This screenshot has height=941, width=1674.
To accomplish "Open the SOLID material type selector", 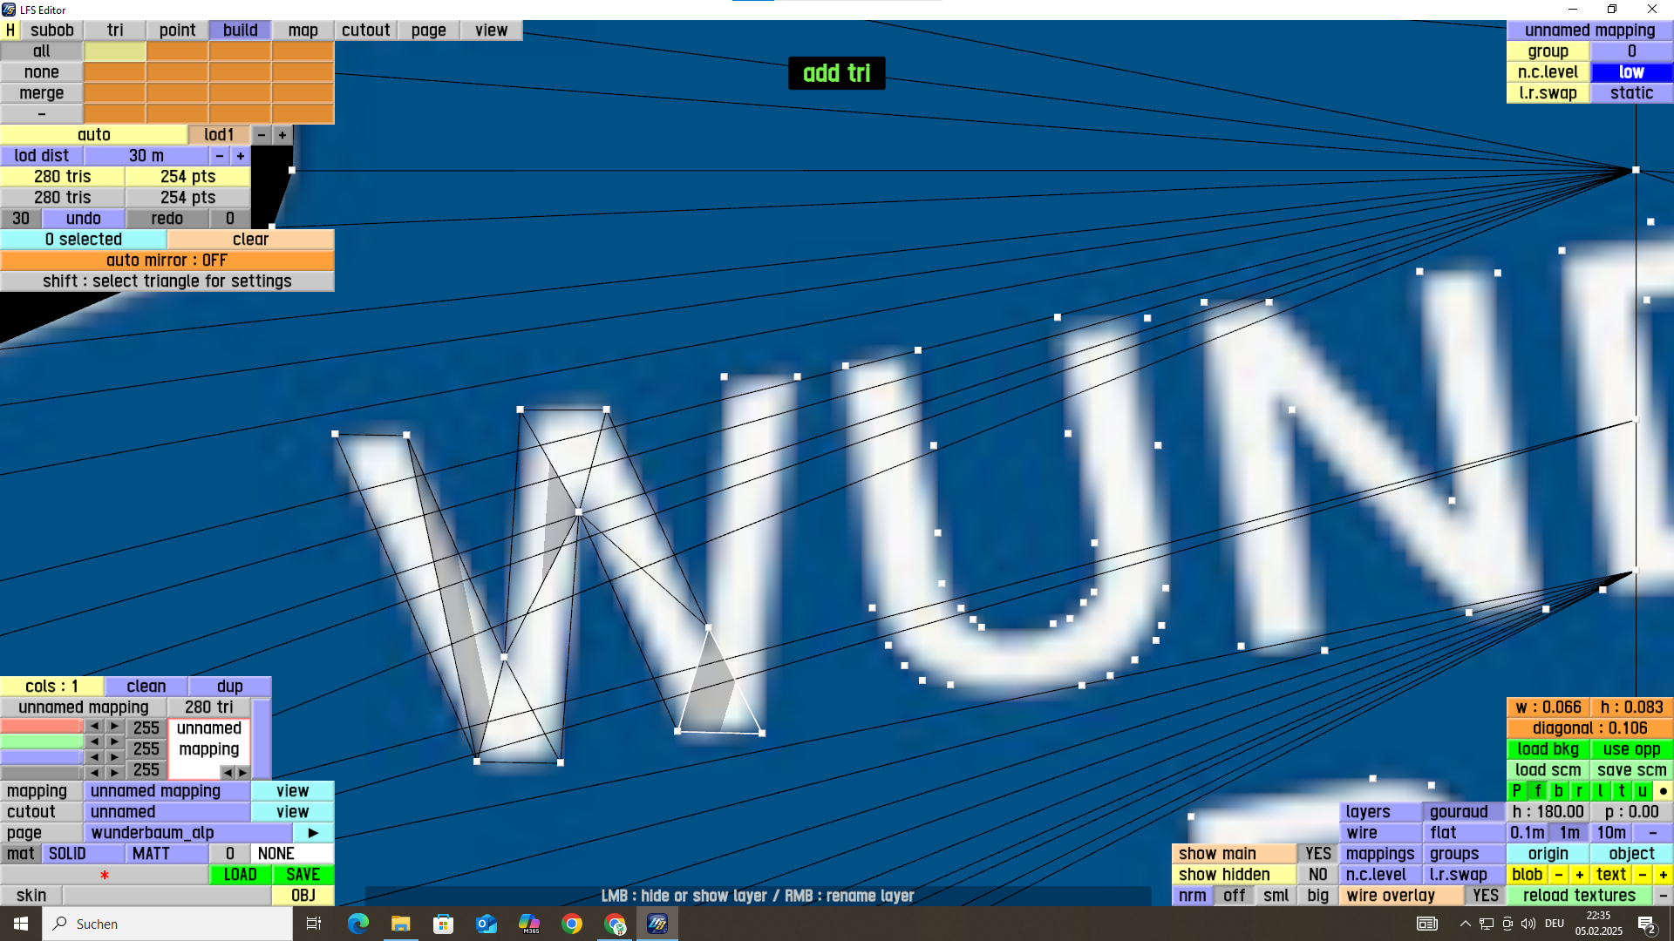I will click(83, 854).
